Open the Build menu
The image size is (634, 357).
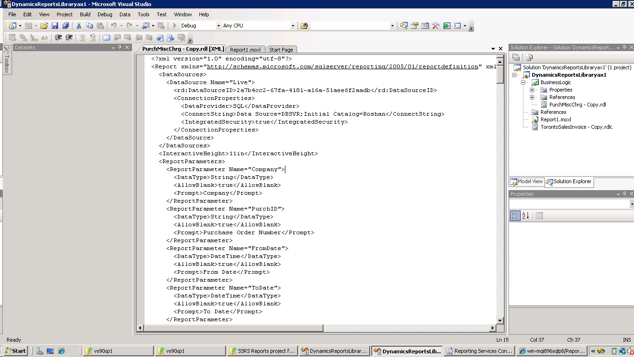tap(85, 14)
